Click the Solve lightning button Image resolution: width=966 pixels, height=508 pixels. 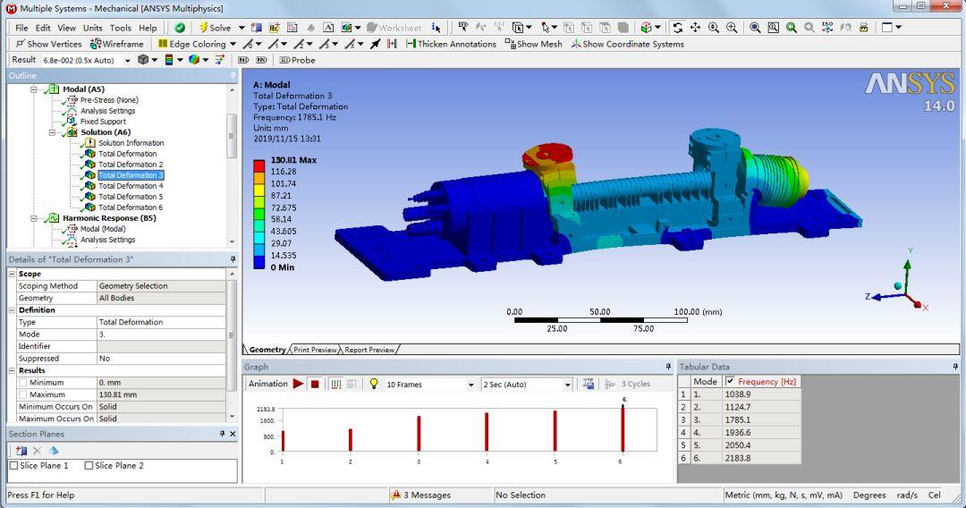click(x=215, y=28)
